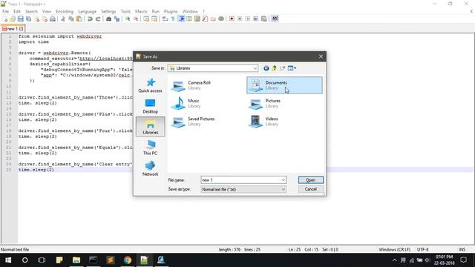Open the Plugins menu

(171, 11)
